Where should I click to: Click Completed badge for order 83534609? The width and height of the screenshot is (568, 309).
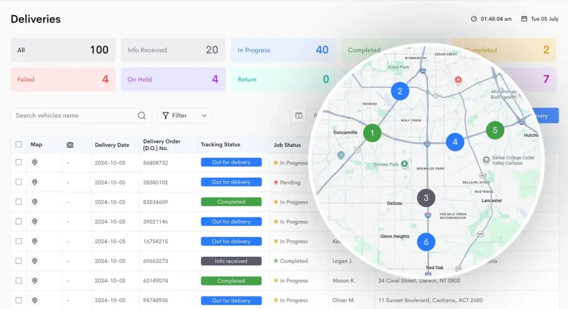coord(231,202)
